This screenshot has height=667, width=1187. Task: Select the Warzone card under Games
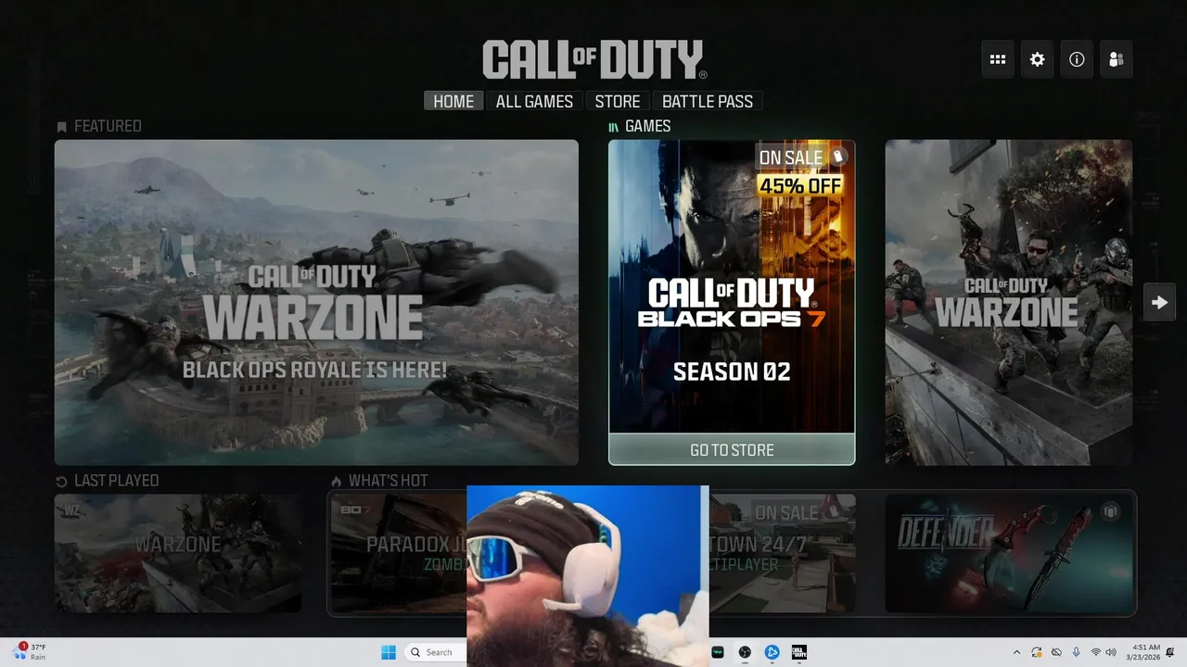pos(1008,302)
